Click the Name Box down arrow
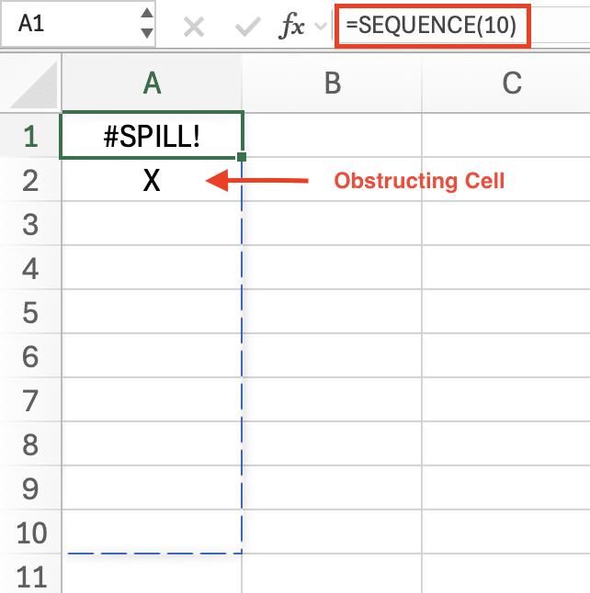 (x=147, y=33)
